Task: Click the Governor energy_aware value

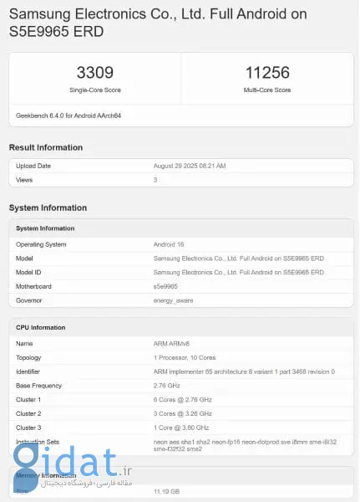Action: click(173, 300)
